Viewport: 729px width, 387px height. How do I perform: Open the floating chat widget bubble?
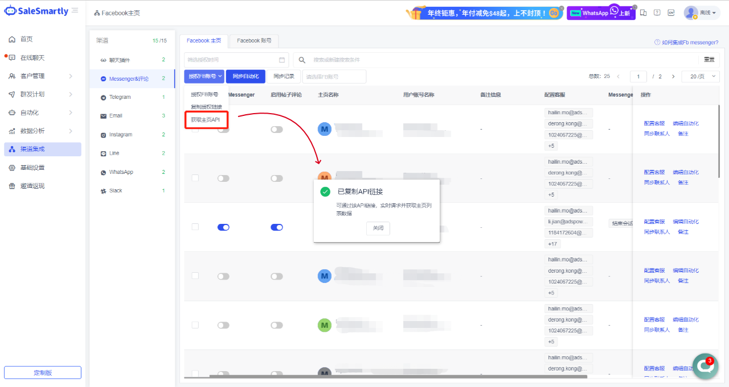[x=705, y=367]
